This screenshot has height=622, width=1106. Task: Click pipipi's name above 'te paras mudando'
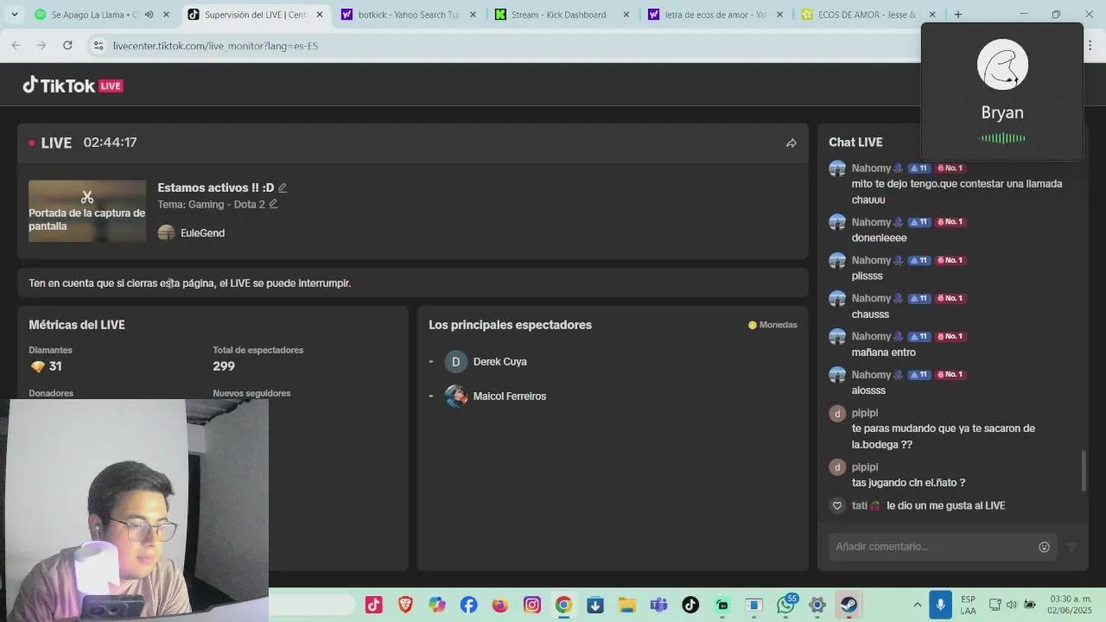point(865,413)
